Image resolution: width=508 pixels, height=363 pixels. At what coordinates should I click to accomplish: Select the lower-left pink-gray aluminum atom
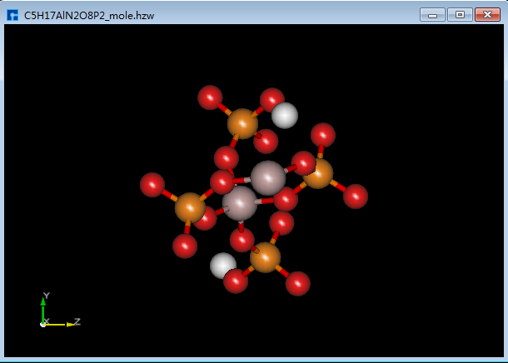pyautogui.click(x=239, y=203)
